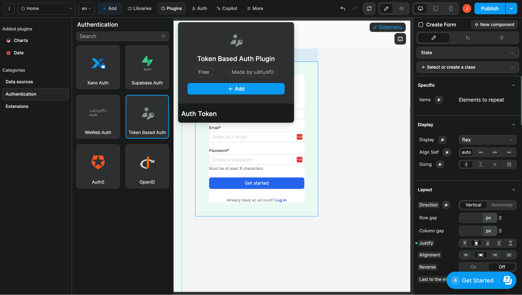Click the Authentication plugin search field

[122, 36]
